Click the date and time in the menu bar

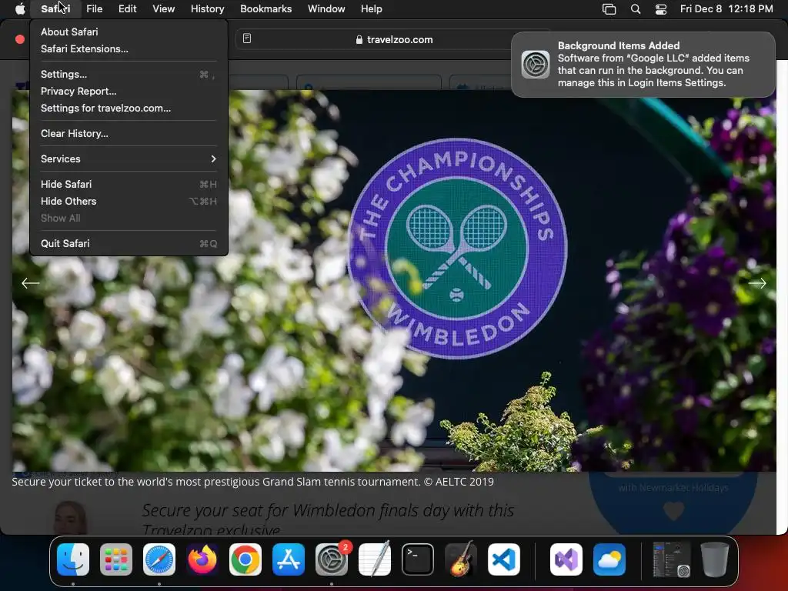click(x=726, y=8)
